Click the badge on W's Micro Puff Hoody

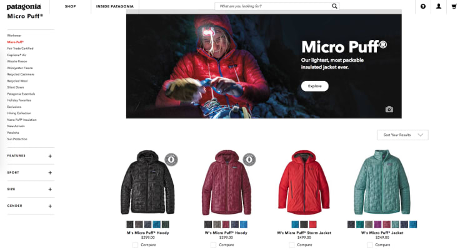pos(249,160)
